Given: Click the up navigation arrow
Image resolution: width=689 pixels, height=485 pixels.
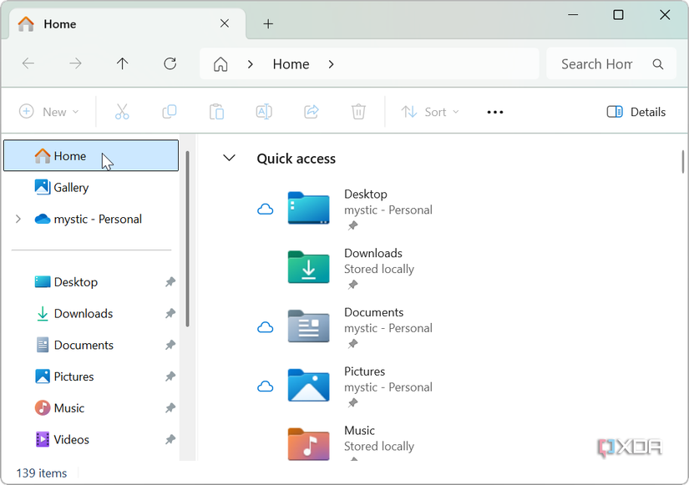Looking at the screenshot, I should click(122, 63).
